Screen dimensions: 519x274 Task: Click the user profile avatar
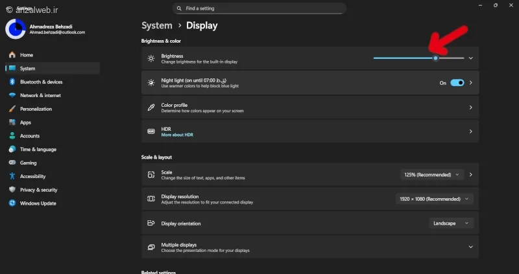[x=15, y=29]
